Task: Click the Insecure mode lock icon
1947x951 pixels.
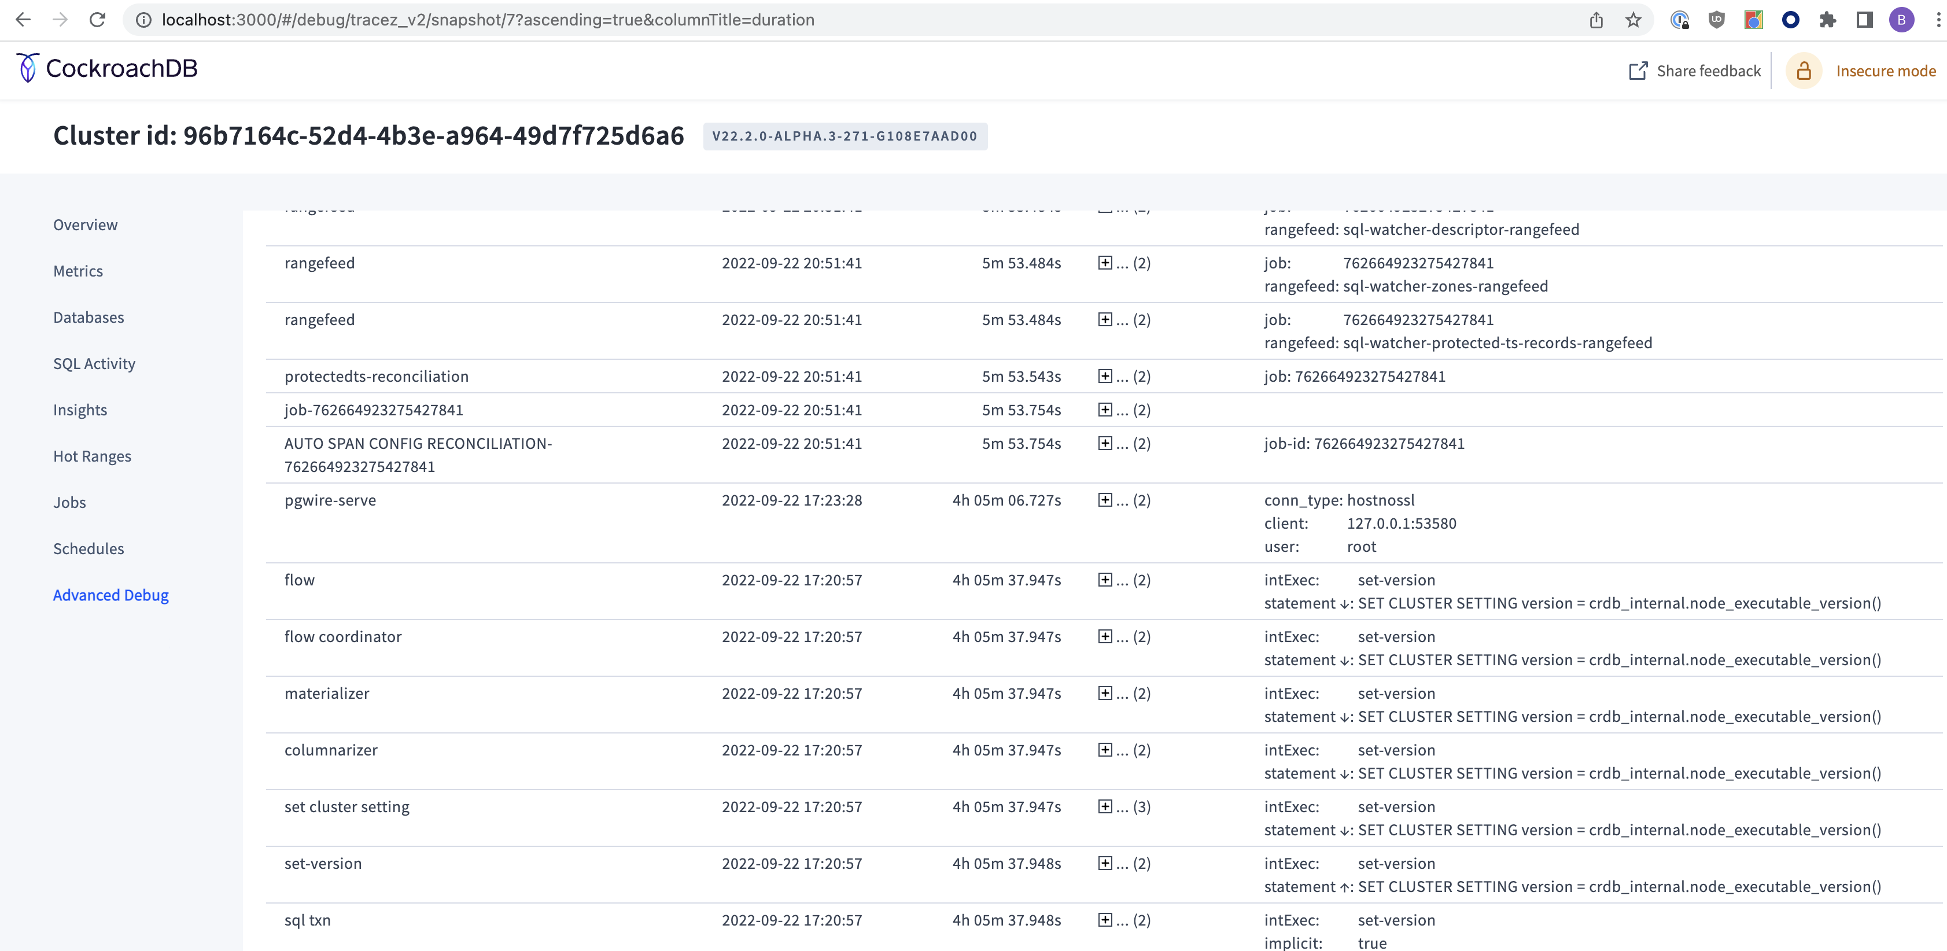Action: (x=1804, y=71)
